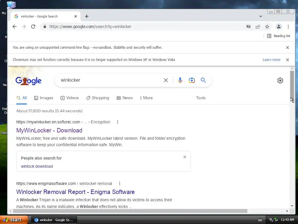298x224 pixels.
Task: Open Google quick settings gear
Action: pos(280,80)
